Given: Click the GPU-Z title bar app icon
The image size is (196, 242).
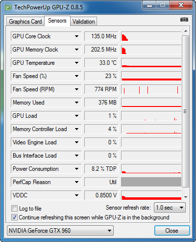Looking at the screenshot, I should pos(8,7).
